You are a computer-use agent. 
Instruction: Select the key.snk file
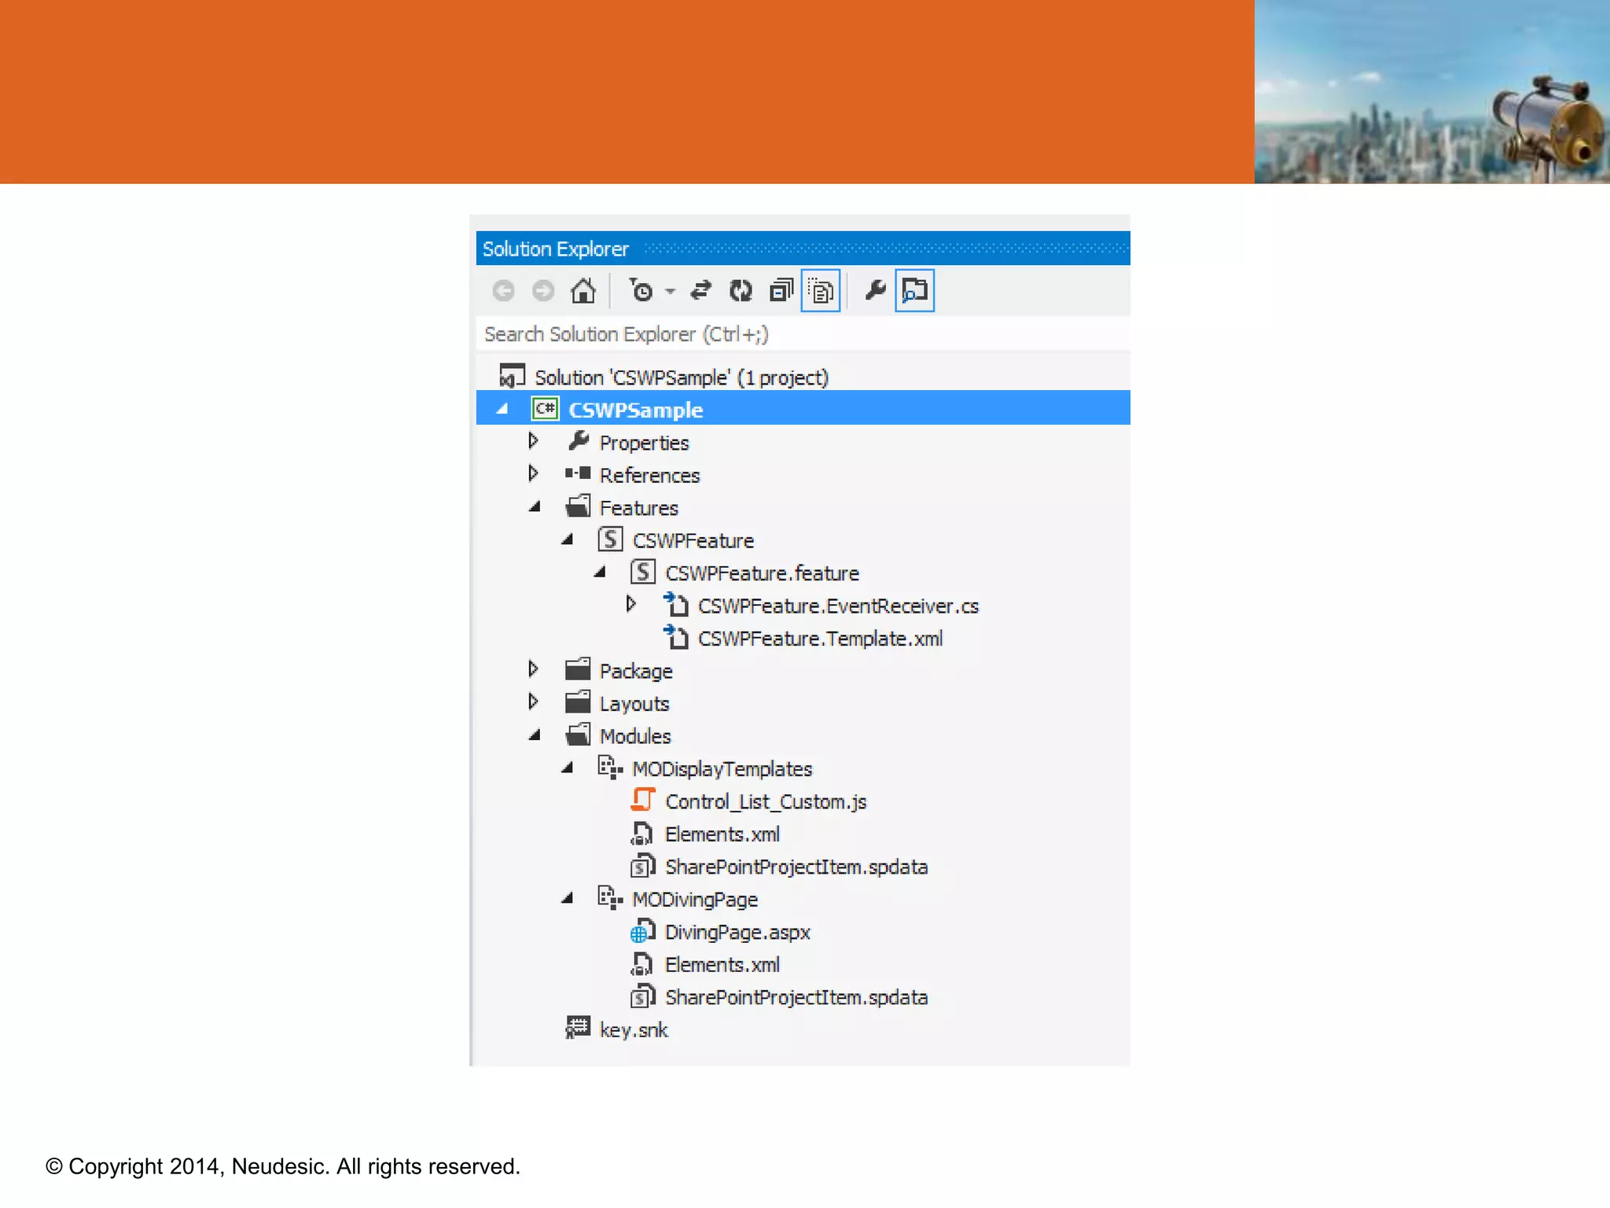[x=633, y=1029]
